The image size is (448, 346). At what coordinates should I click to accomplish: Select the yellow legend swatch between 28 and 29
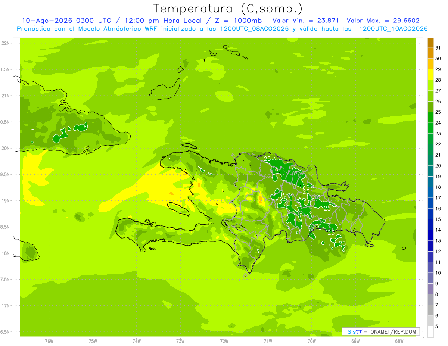click(430, 75)
